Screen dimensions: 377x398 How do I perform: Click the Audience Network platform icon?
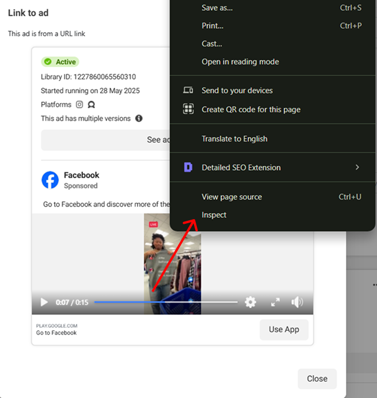[91, 105]
